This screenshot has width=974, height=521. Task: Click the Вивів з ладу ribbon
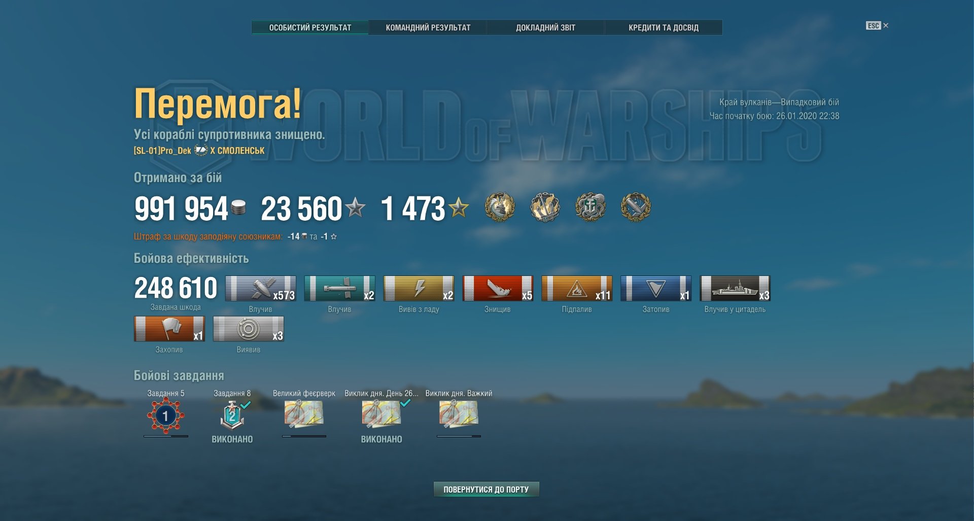419,288
